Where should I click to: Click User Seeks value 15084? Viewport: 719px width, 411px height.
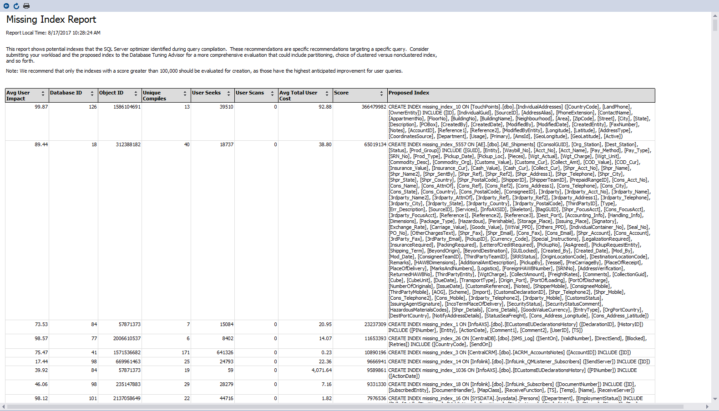pyautogui.click(x=227, y=324)
